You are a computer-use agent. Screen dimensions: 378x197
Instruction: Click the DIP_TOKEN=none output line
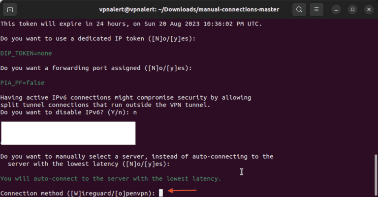(x=26, y=53)
